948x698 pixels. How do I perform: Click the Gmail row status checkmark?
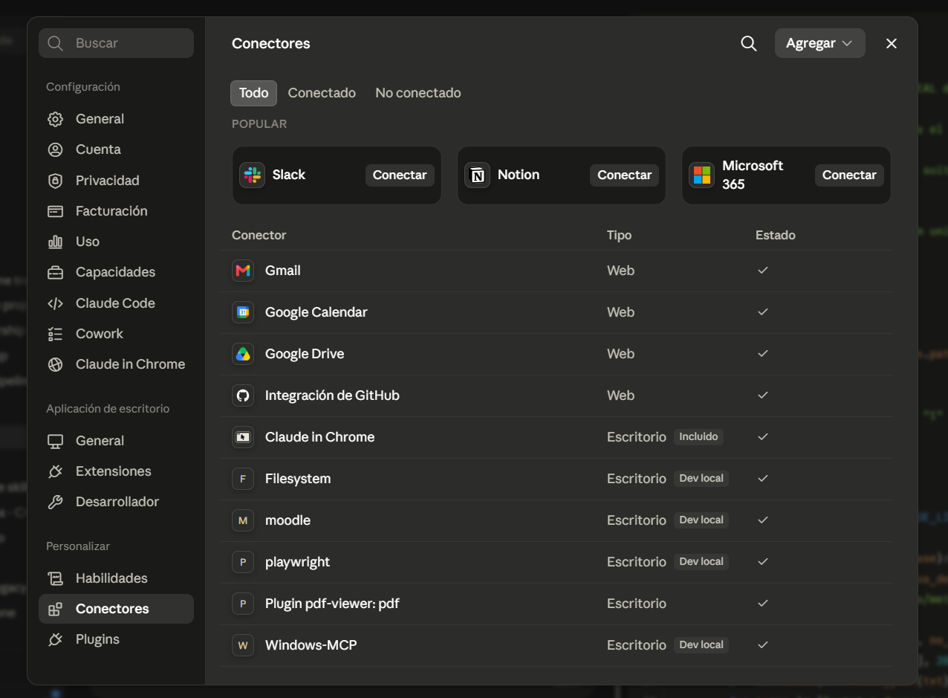tap(762, 271)
